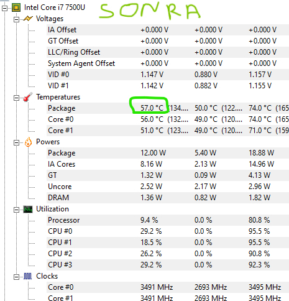The height and width of the screenshot is (301, 289).
Task: Click the Temperatures thermometer icon
Action: click(x=28, y=97)
